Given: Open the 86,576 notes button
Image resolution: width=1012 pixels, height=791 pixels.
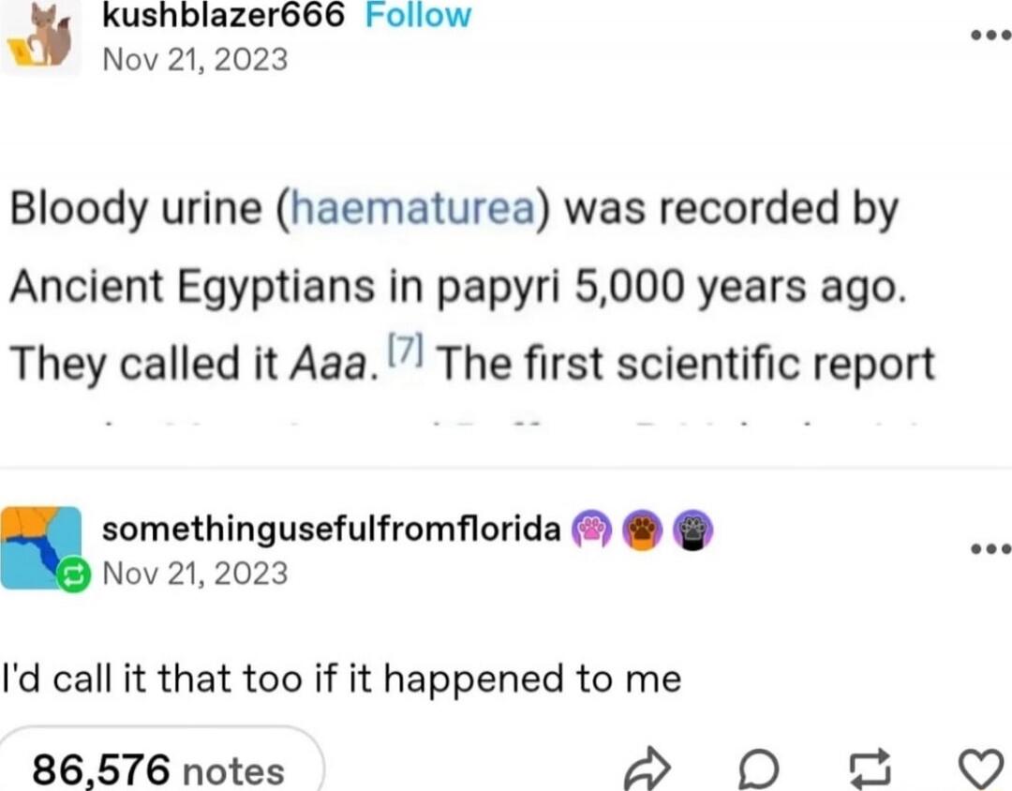Looking at the screenshot, I should click(x=159, y=770).
